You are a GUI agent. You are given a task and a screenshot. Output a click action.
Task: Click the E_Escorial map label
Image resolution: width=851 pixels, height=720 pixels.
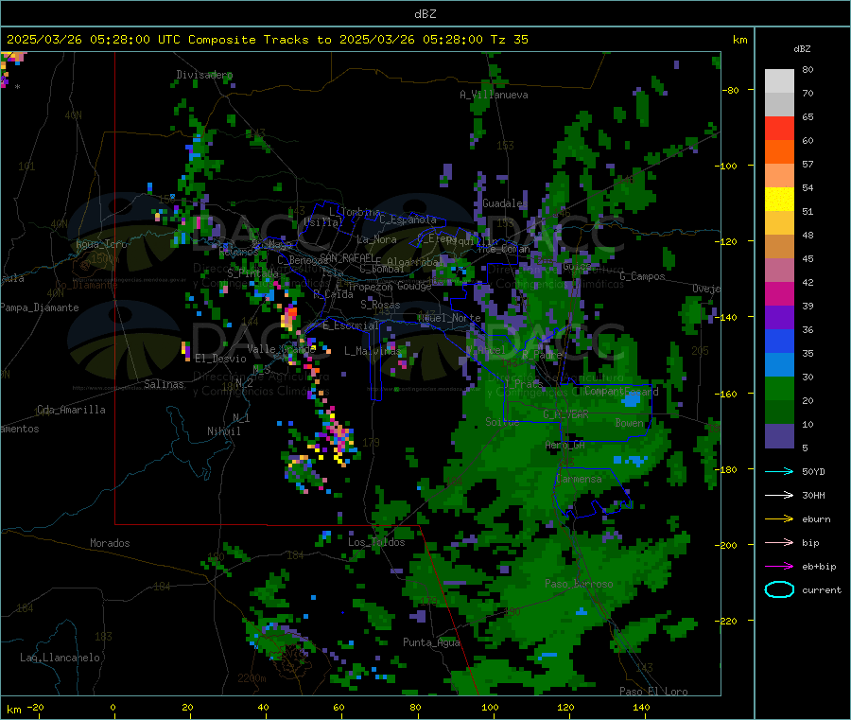(x=350, y=325)
